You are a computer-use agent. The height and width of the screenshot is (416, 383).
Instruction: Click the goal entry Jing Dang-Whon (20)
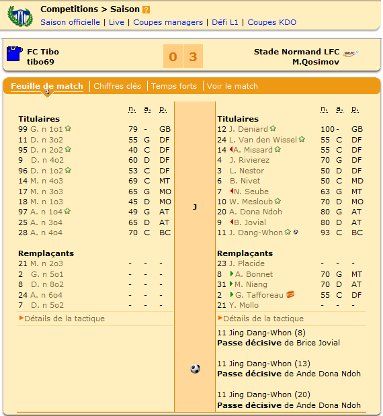point(263,394)
